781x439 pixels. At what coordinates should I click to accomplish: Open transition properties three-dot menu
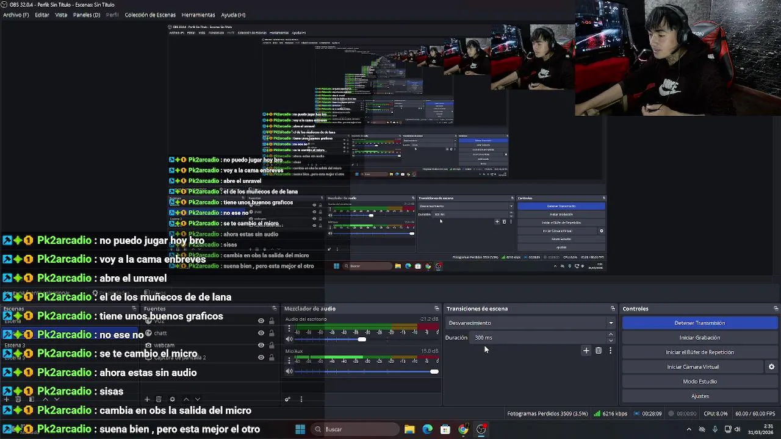[610, 351]
